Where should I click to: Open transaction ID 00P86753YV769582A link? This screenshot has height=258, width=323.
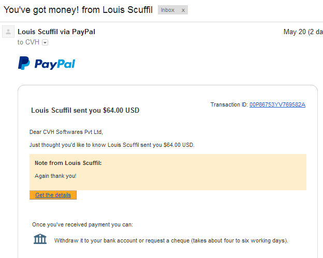277,104
